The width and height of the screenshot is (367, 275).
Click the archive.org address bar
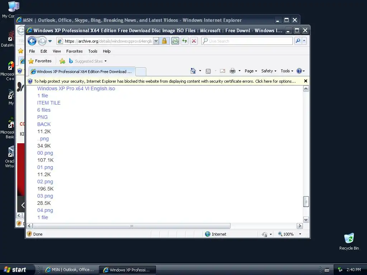coord(105,41)
